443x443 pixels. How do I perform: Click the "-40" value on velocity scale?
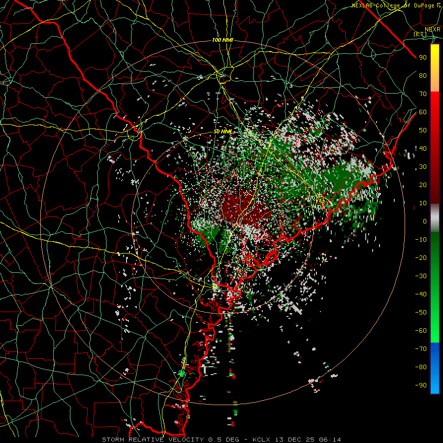(x=421, y=294)
